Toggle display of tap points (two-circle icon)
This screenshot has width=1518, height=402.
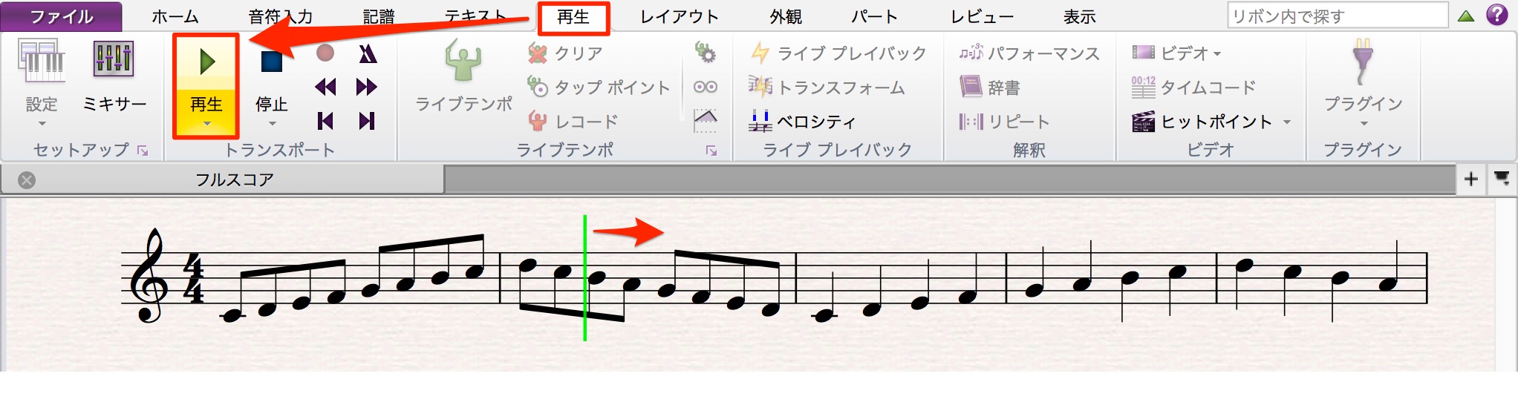click(x=705, y=87)
